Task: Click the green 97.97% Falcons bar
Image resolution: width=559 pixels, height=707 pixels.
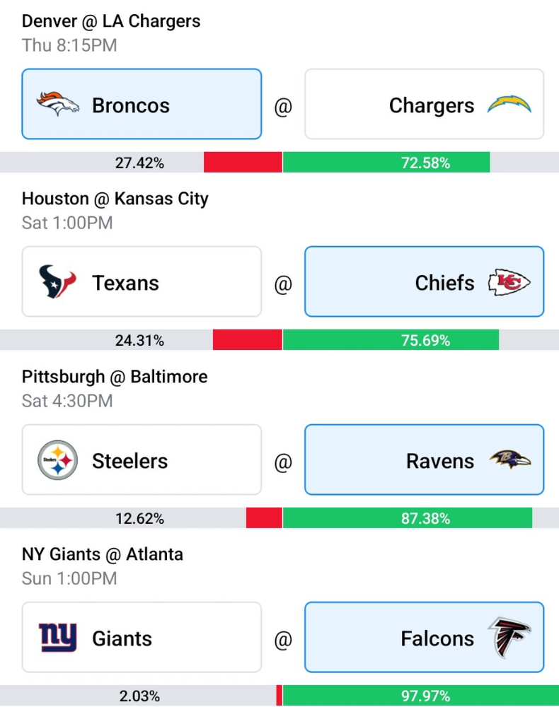Action: click(x=421, y=696)
